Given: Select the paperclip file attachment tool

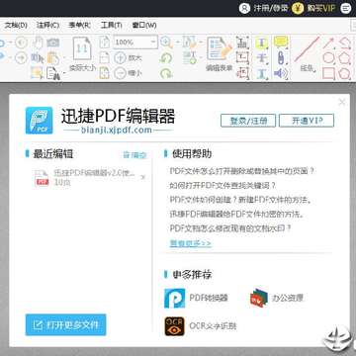Looking at the screenshot, I should point(281,58).
